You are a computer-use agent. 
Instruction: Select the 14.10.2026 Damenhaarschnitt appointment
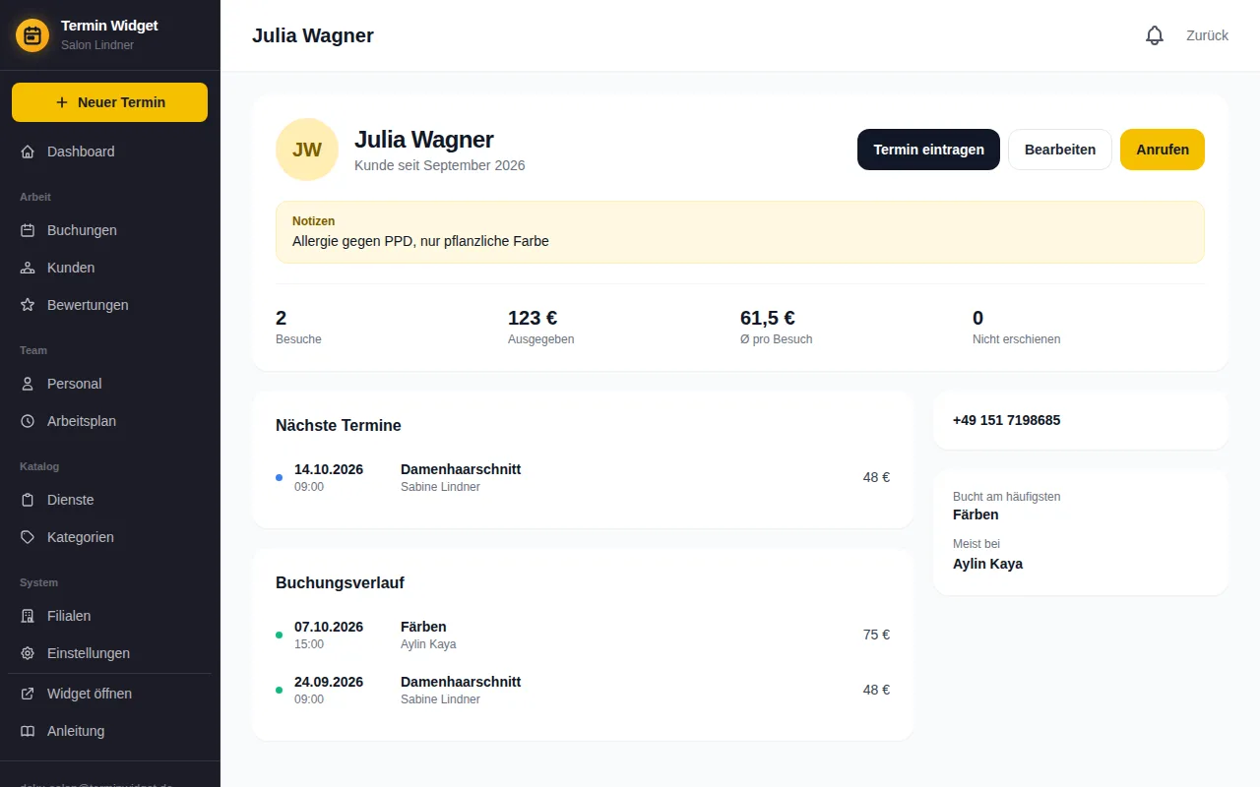(583, 477)
